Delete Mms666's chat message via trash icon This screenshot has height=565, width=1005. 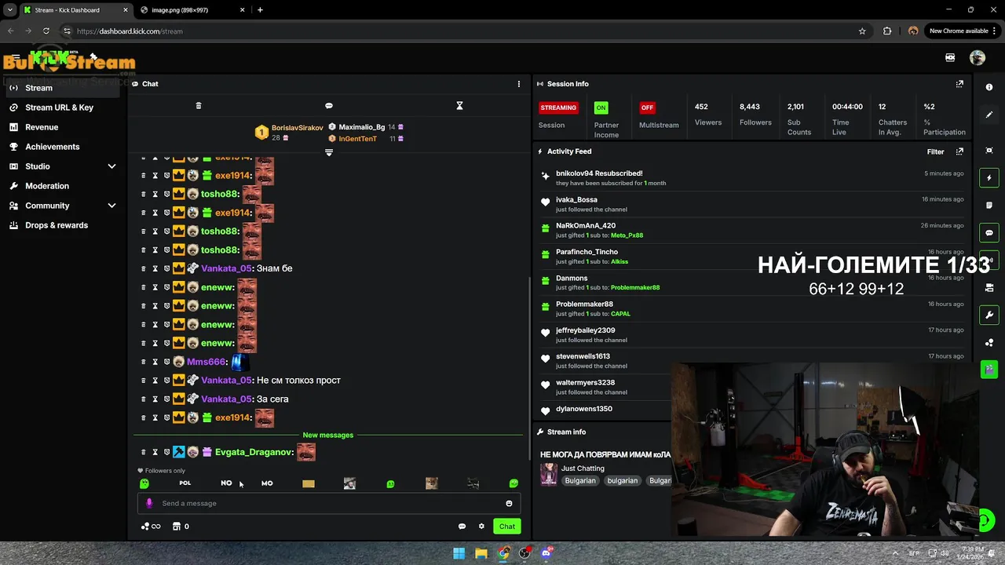pyautogui.click(x=143, y=362)
